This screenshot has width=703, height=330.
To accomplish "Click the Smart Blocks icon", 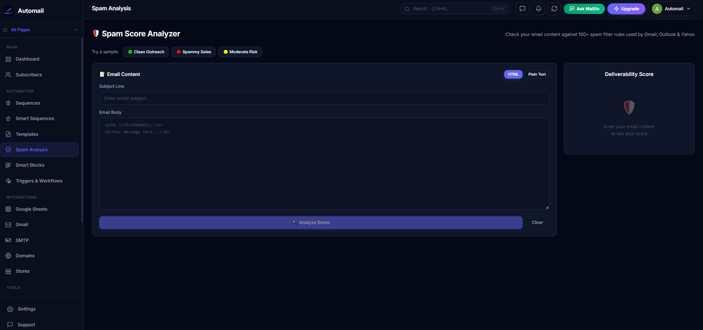I will [x=8, y=165].
